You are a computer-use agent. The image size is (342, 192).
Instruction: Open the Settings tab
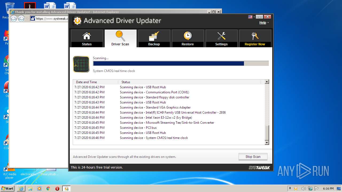click(x=221, y=38)
